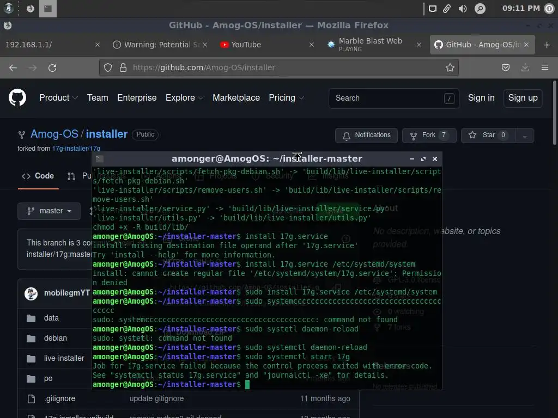
Task: Expand the Explore menu
Action: [x=184, y=98]
